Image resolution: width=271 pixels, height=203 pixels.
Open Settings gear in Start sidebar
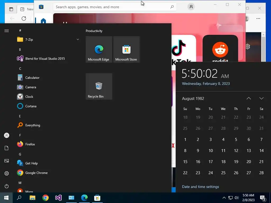7,173
